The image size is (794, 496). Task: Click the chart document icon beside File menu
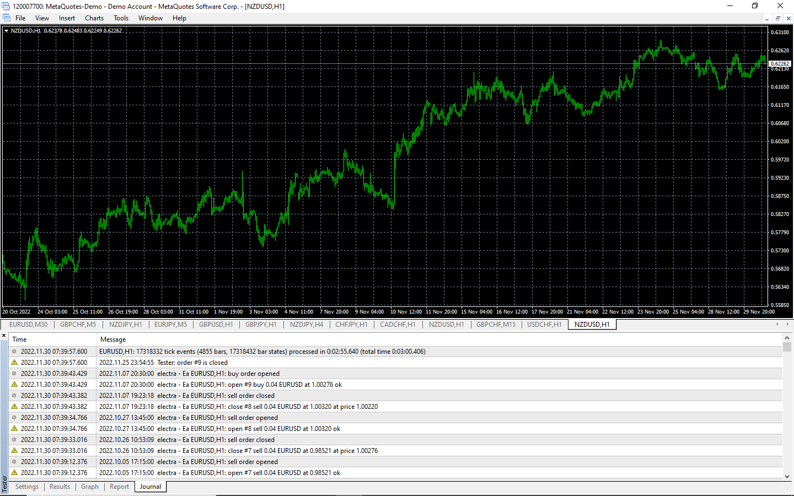tap(7, 18)
